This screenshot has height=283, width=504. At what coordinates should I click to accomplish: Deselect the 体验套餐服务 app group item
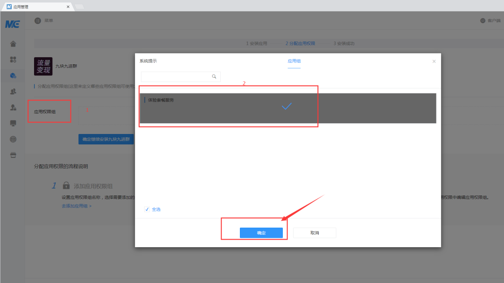coord(287,108)
